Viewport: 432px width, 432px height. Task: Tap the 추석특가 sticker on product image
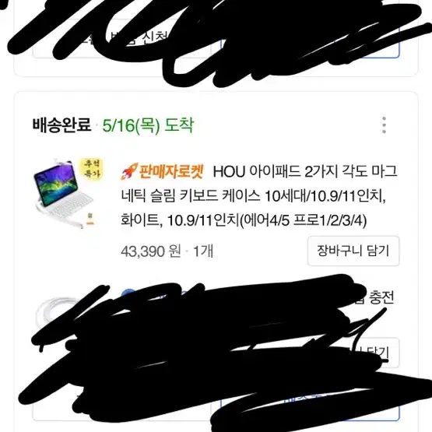[x=92, y=168]
